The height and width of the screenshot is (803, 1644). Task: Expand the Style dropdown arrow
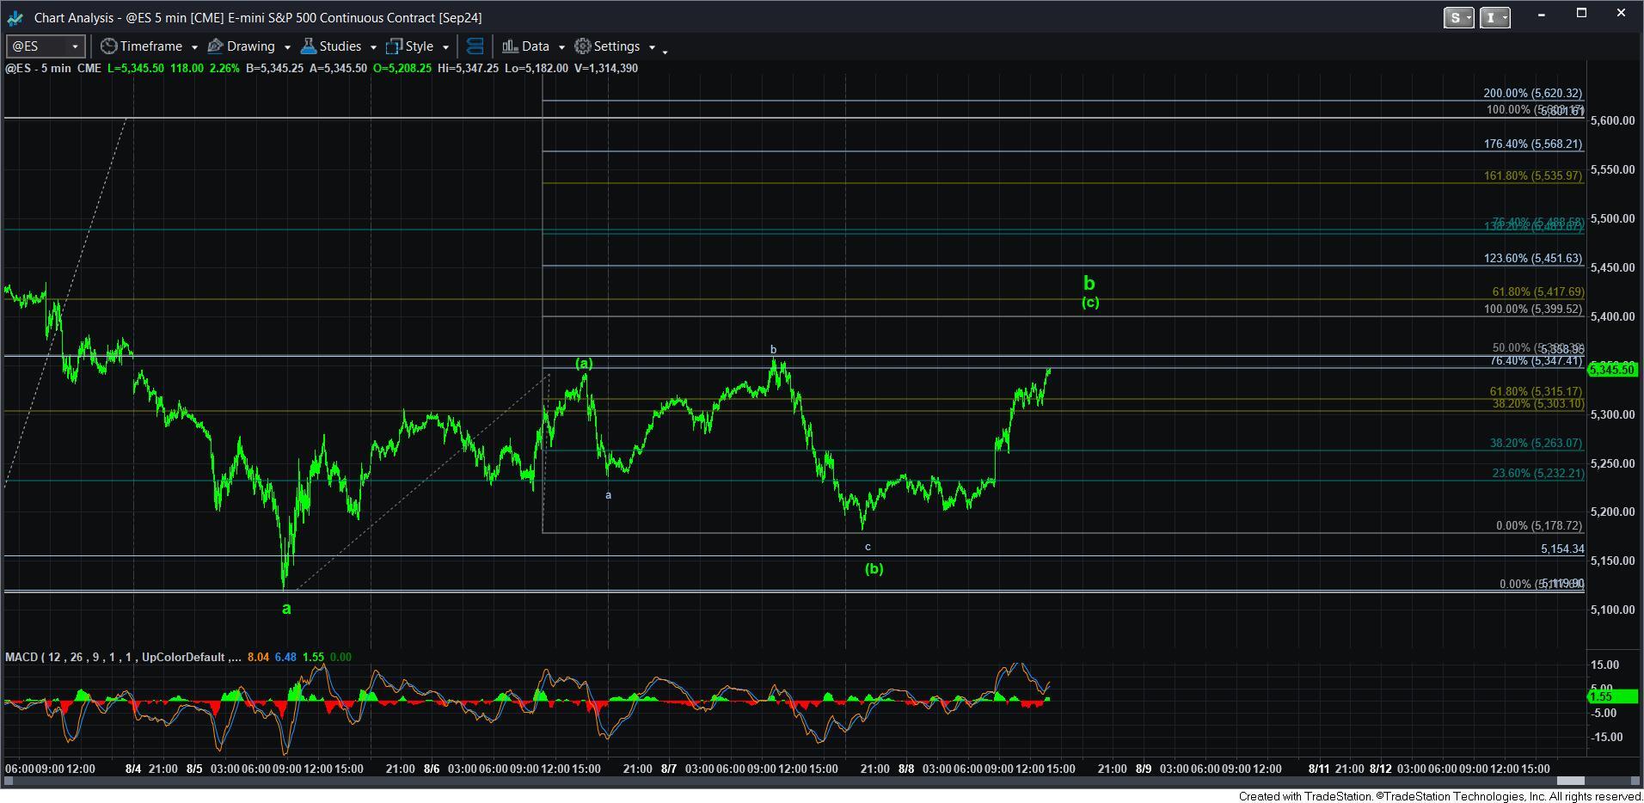[x=445, y=47]
